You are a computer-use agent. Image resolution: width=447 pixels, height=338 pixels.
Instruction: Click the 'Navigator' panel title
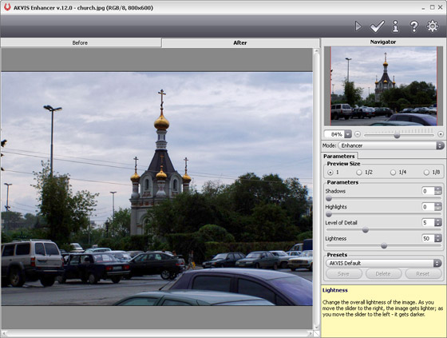coord(383,42)
